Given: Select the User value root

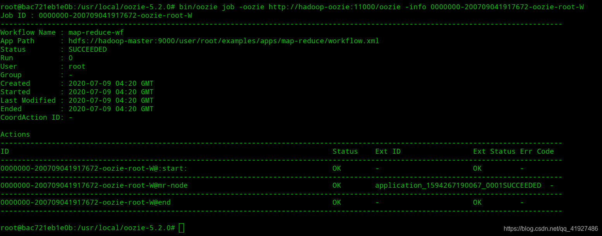Looking at the screenshot, I should pyautogui.click(x=77, y=66).
